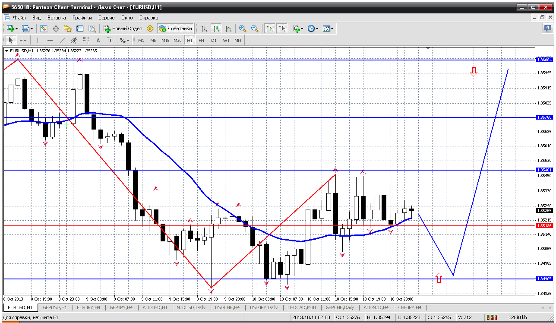Switch to M1 timeframe

click(x=141, y=40)
